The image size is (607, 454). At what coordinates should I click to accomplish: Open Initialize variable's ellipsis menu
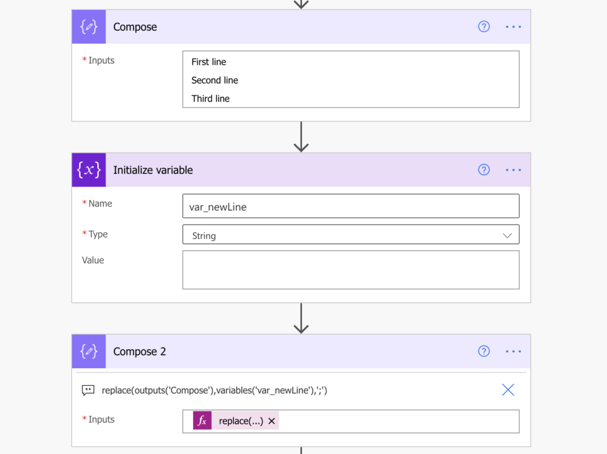click(x=513, y=170)
